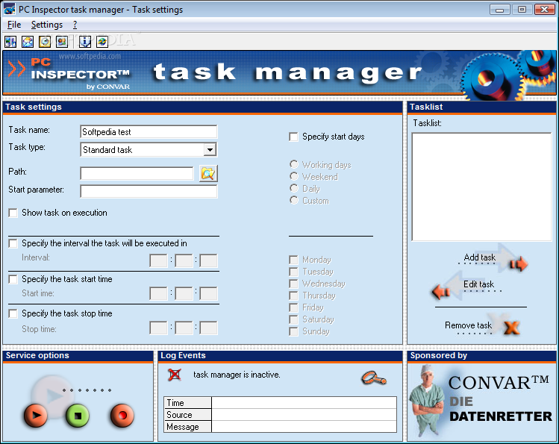Click the Start parameter input field
The image size is (559, 444).
click(x=149, y=191)
